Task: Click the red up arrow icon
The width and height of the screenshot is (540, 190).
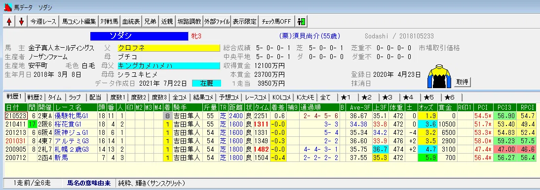Action: 9,22
